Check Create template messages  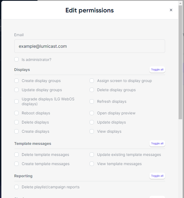16,164
